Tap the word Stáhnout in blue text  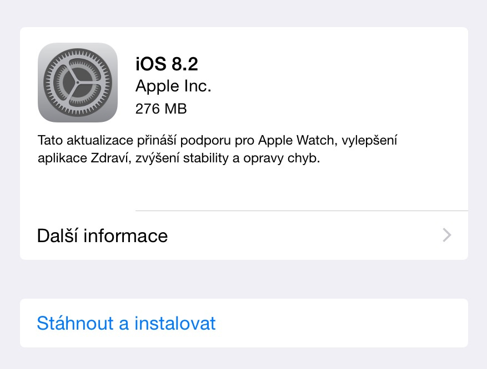pos(75,323)
